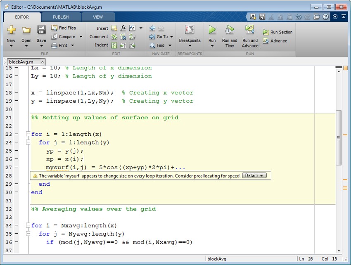This screenshot has height=265, width=351.
Task: Click the Details button in warning tooltip
Action: click(x=254, y=175)
